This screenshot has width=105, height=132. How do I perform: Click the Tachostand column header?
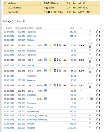coord(21,28)
